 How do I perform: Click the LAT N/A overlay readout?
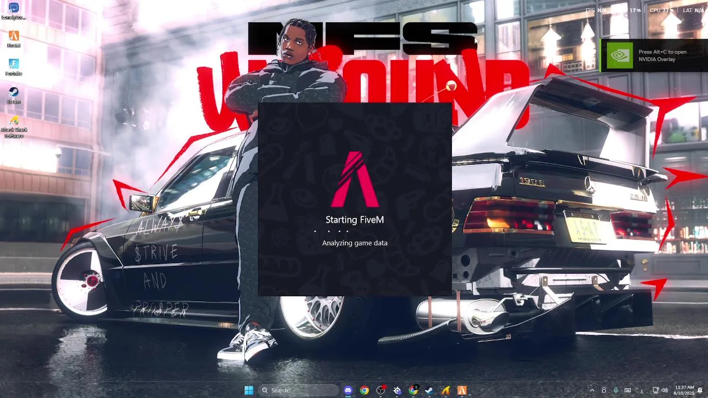click(694, 10)
